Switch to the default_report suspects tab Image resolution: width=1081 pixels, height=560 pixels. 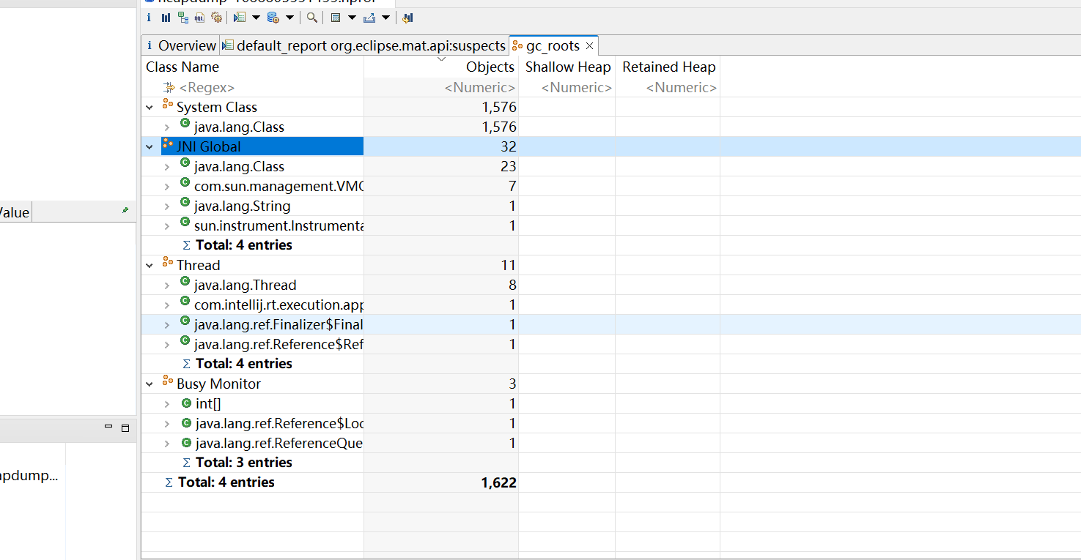(365, 45)
